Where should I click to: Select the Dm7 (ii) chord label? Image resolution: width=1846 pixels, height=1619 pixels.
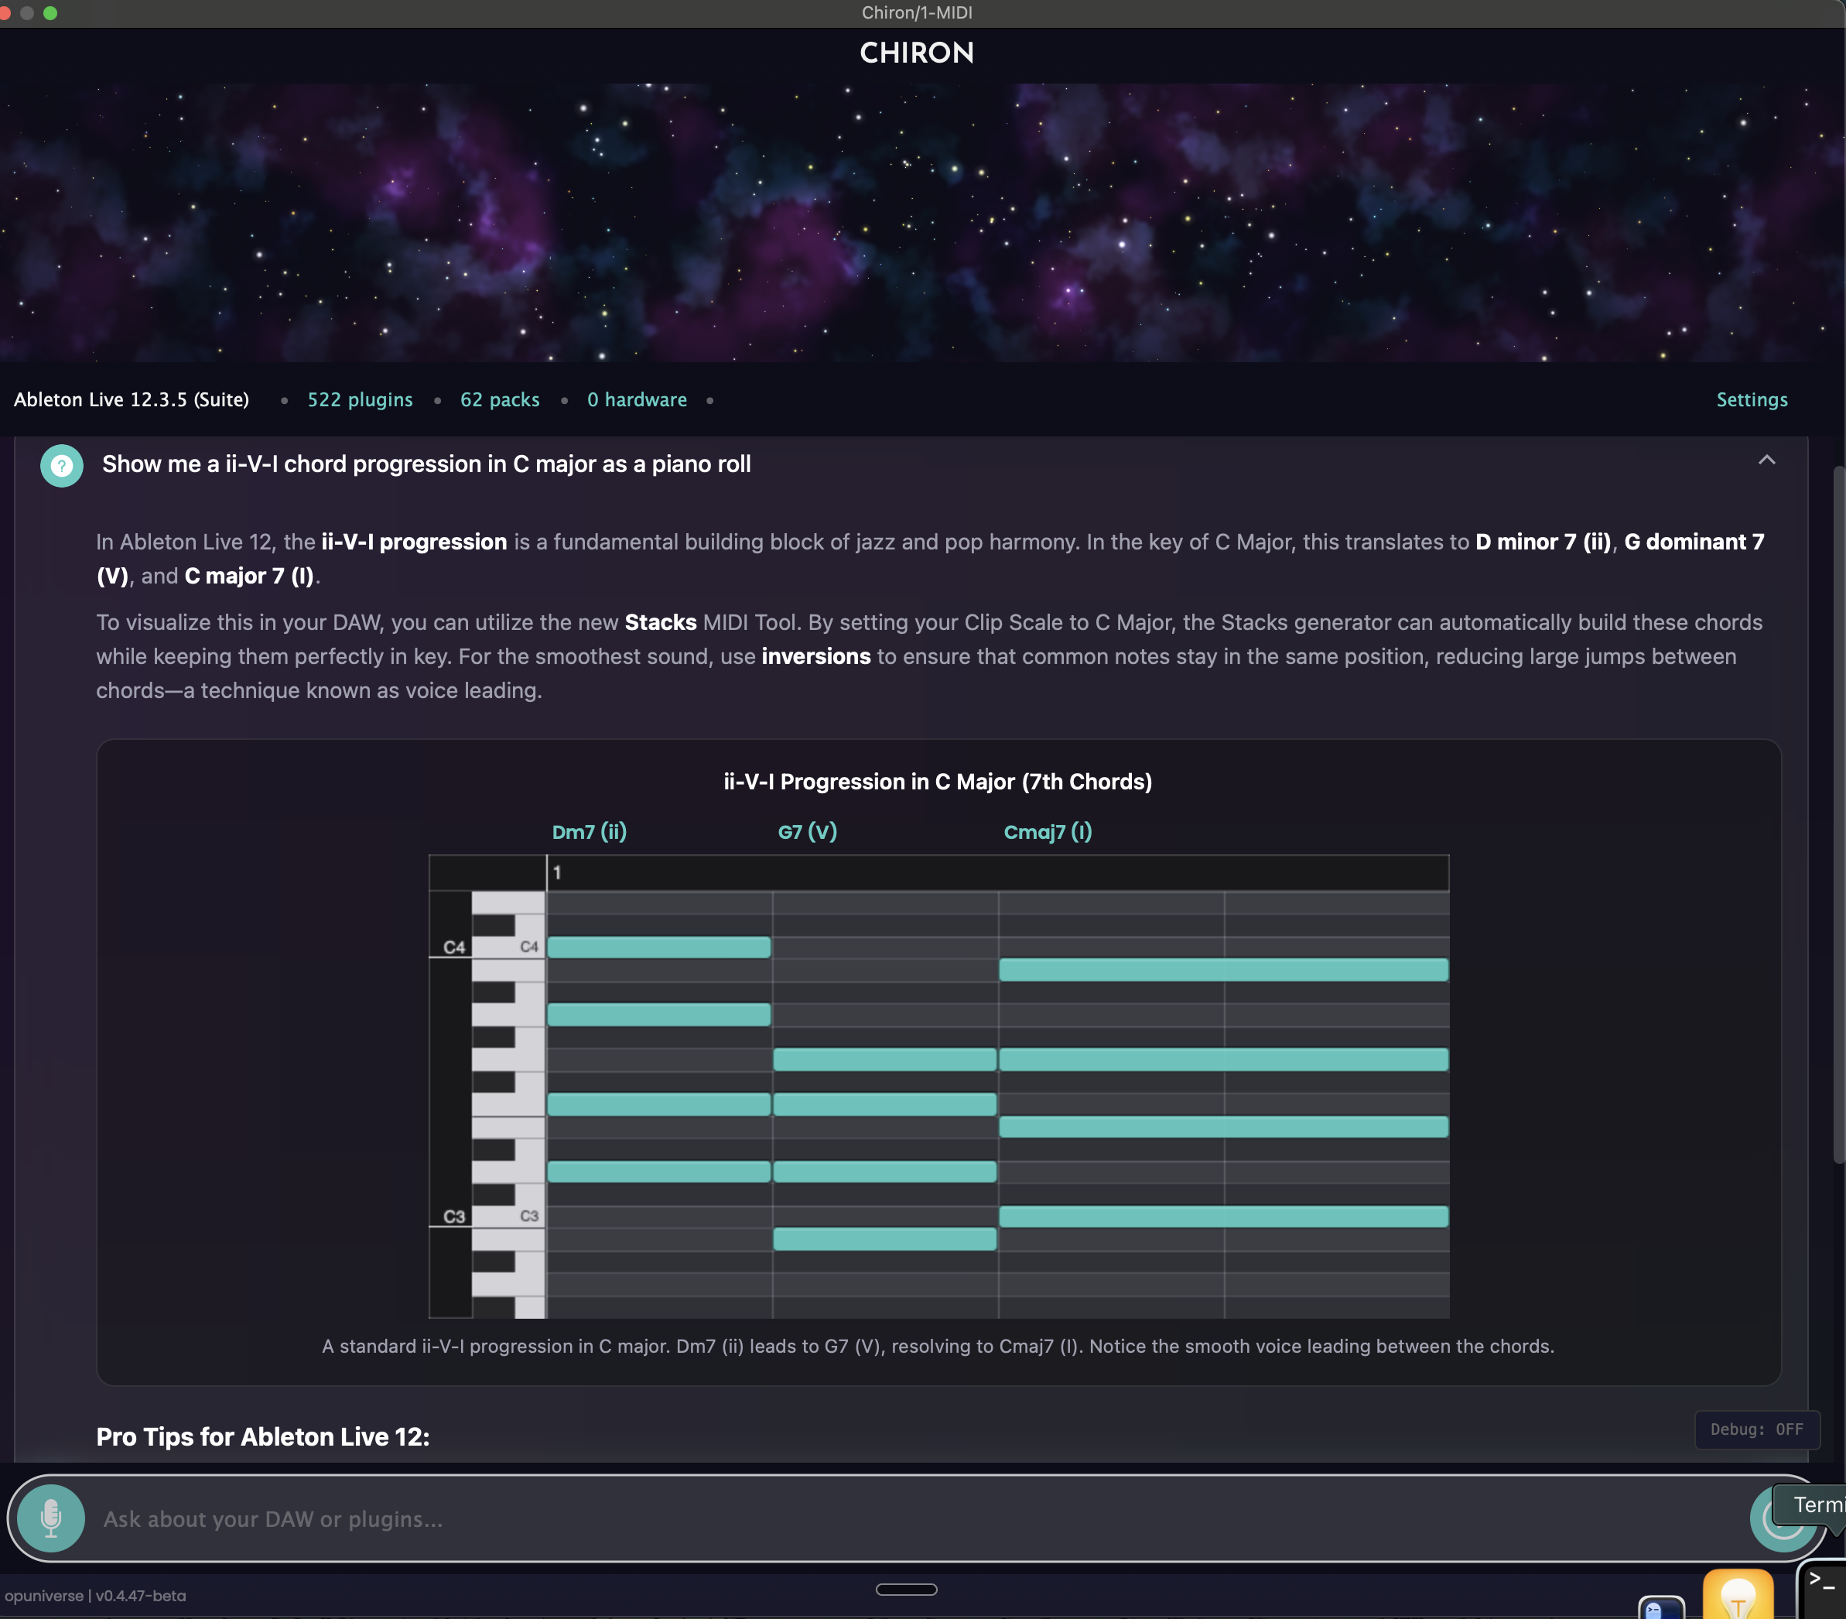click(x=589, y=831)
